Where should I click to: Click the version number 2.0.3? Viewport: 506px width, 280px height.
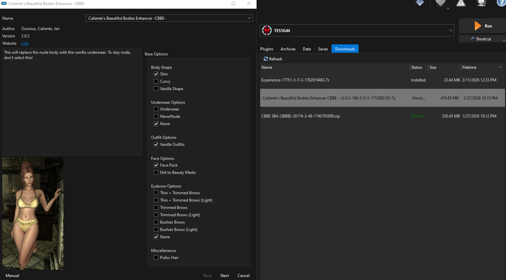click(25, 36)
